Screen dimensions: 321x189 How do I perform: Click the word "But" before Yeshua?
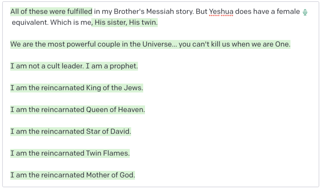point(201,12)
